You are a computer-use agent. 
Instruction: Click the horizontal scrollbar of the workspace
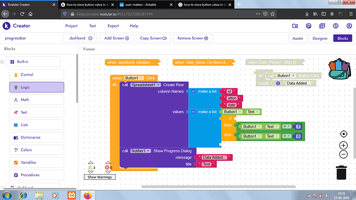(218, 187)
